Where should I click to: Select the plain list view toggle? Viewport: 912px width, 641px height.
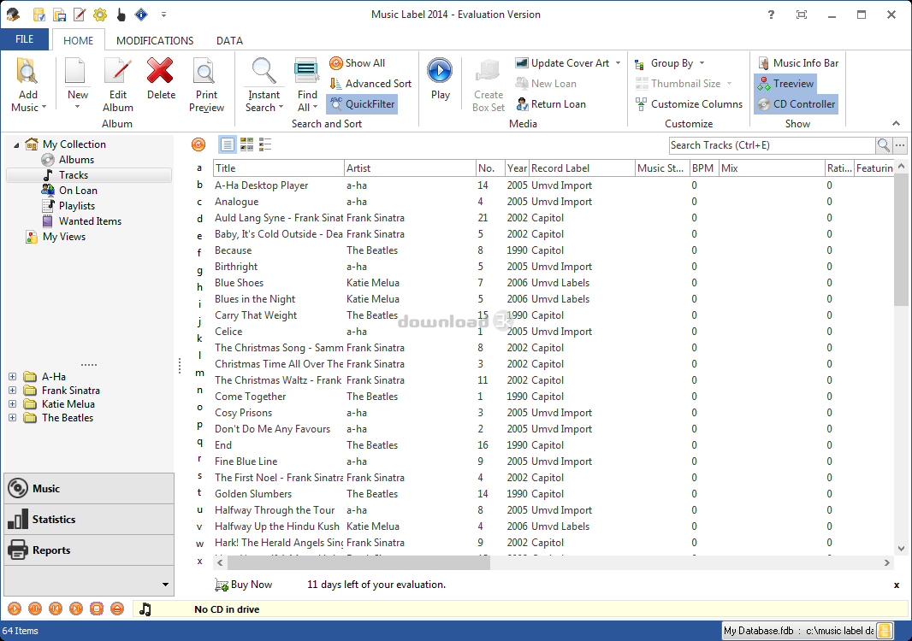coord(228,144)
